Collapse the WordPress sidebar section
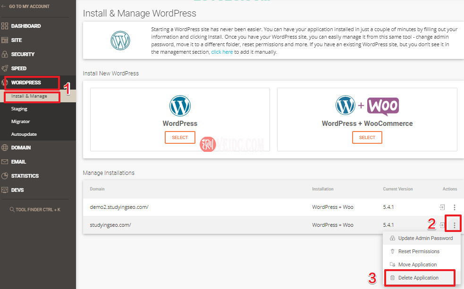Image resolution: width=464 pixels, height=289 pixels. (26, 83)
